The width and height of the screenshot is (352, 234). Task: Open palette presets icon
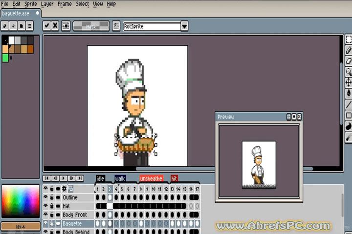tap(22, 26)
